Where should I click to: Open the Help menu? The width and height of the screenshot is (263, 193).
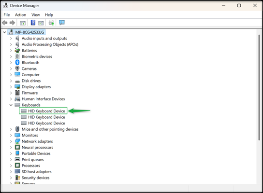[x=49, y=15]
